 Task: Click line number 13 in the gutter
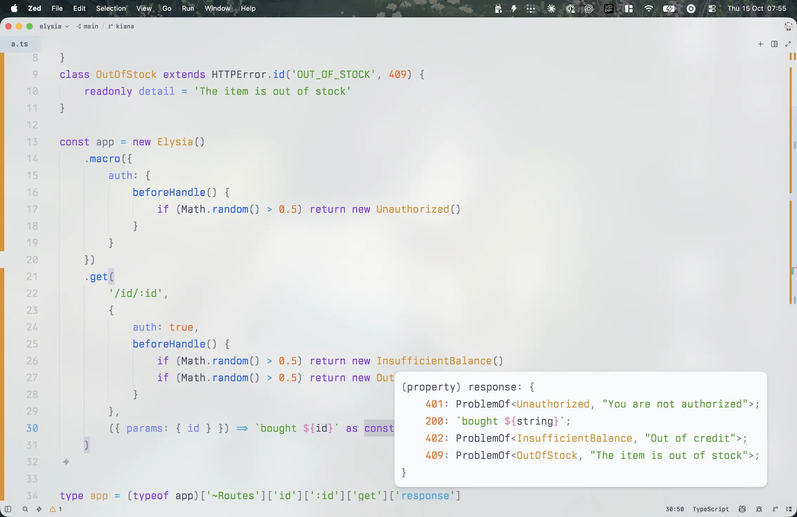32,142
